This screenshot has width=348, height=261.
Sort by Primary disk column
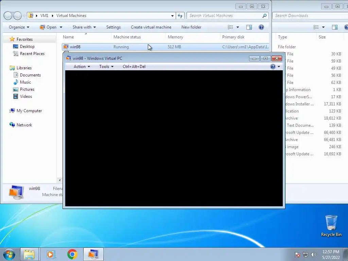coord(245,37)
